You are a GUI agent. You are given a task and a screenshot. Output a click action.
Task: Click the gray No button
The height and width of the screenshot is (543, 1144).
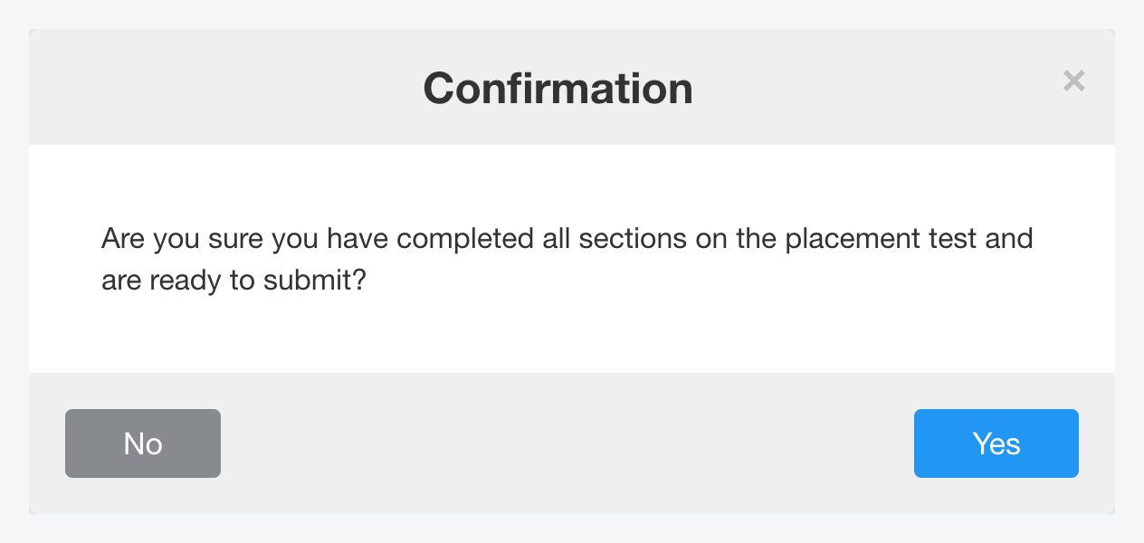coord(143,443)
